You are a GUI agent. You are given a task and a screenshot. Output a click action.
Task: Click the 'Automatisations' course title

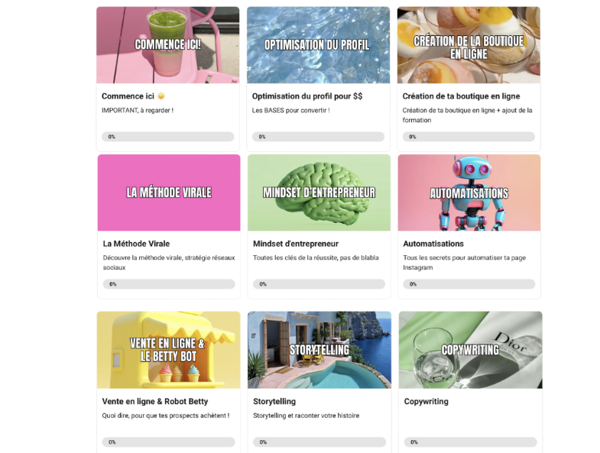coord(433,244)
